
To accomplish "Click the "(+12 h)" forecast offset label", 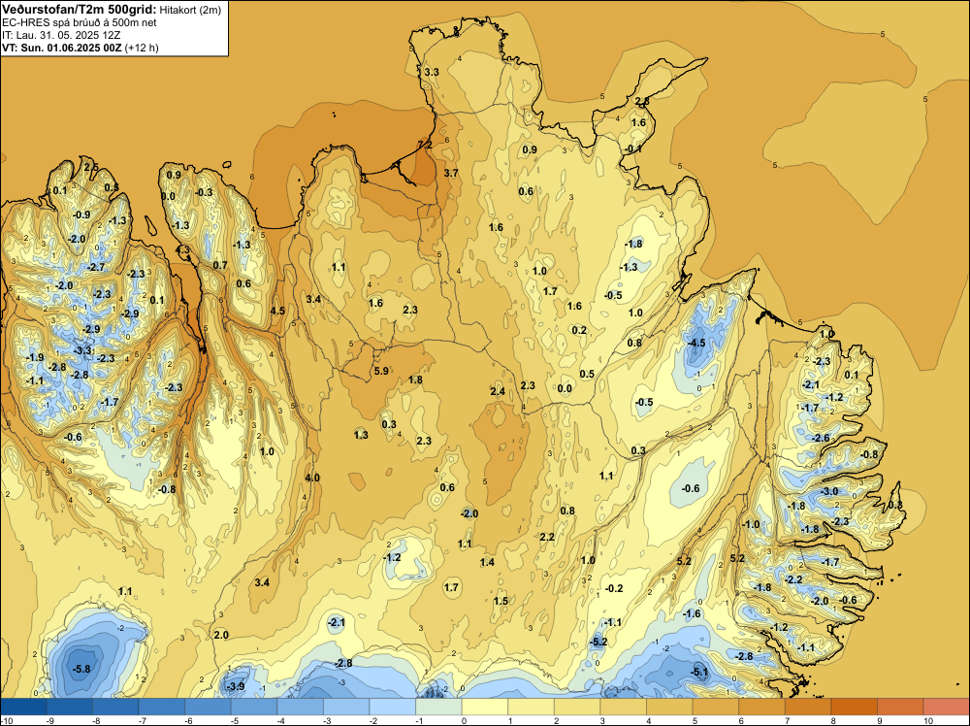I will click(x=142, y=48).
